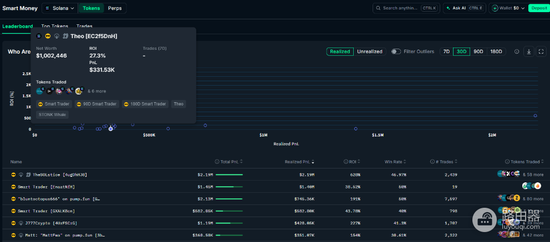The width and height of the screenshot is (550, 242).
Task: Click first token icon under Tokens Traded in tooltip
Action: pyautogui.click(x=40, y=91)
